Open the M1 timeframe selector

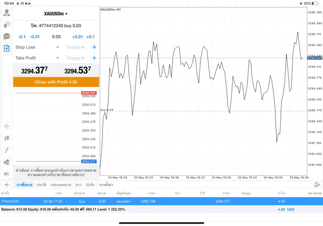click(x=7, y=174)
